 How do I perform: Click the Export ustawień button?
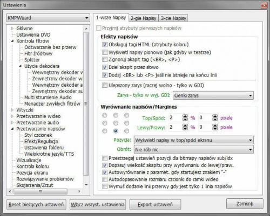(x=155, y=204)
